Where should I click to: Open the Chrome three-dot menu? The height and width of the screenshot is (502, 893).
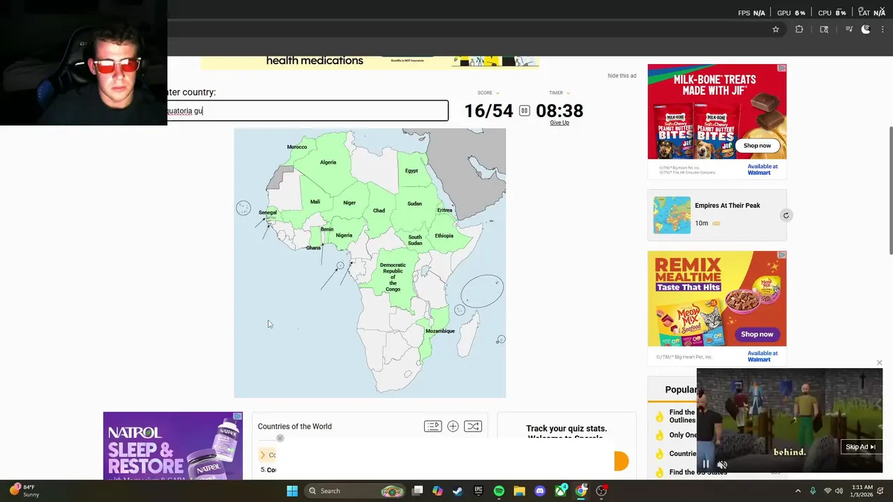click(x=881, y=29)
